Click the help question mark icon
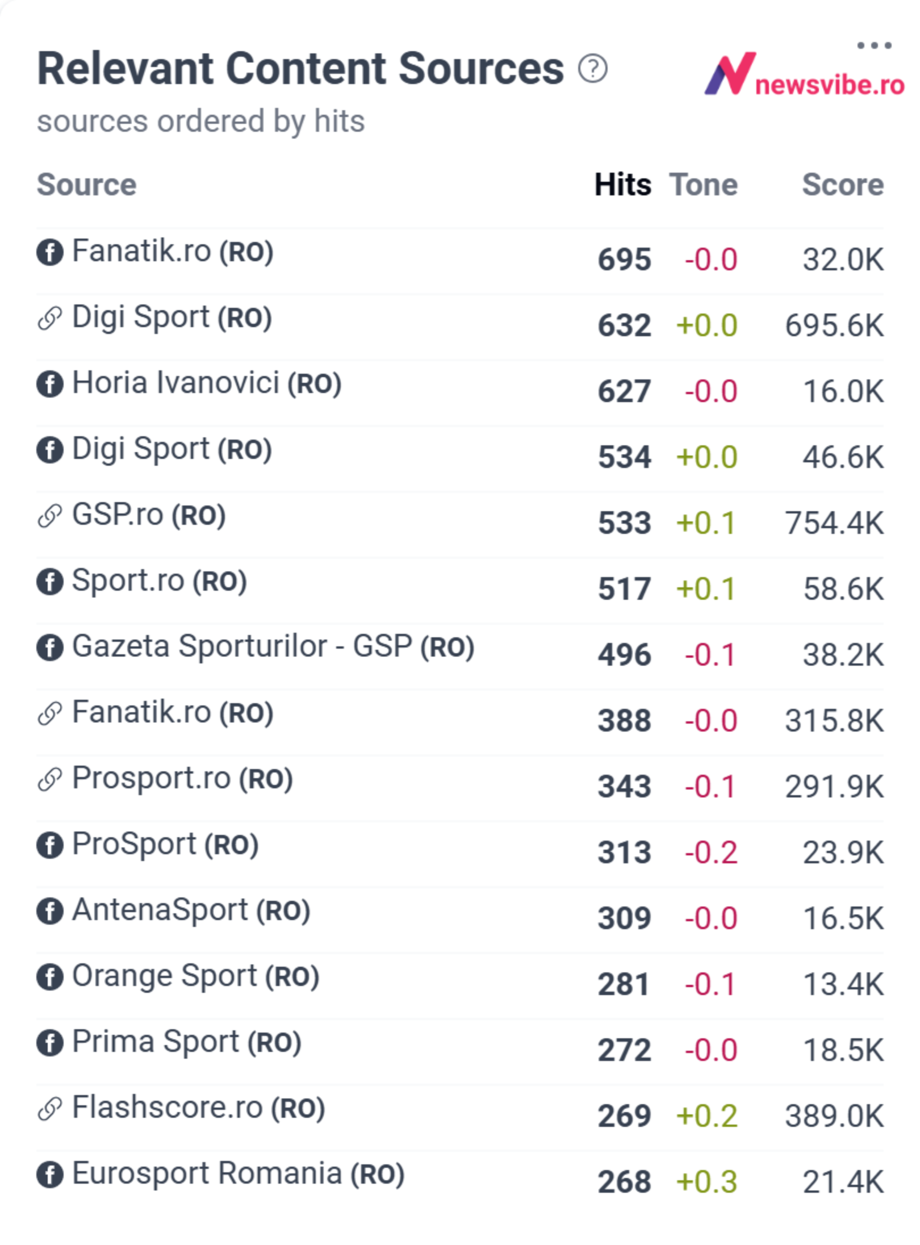Viewport: 920px width, 1245px height. 593,69
